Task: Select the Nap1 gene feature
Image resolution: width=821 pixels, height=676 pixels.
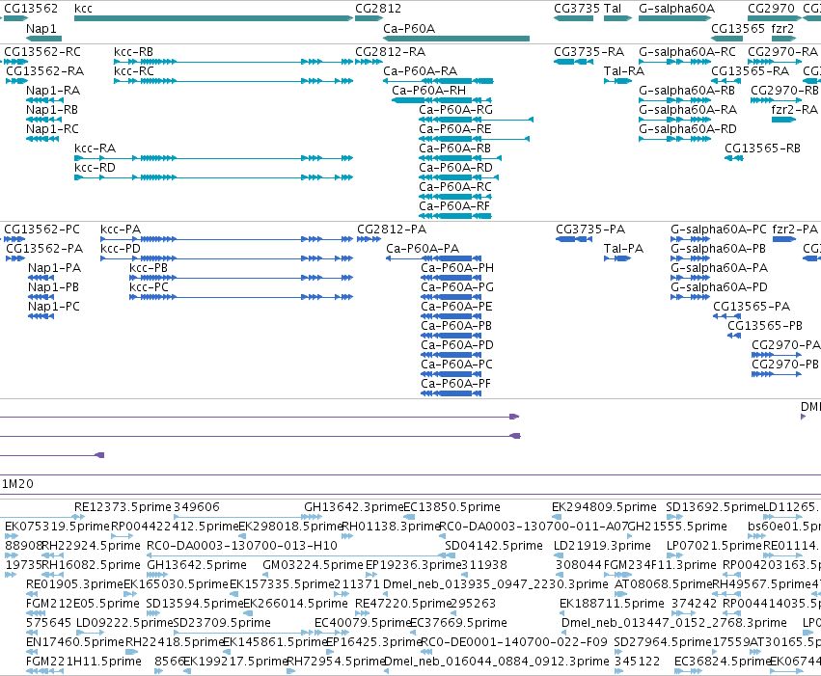Action: (44, 39)
